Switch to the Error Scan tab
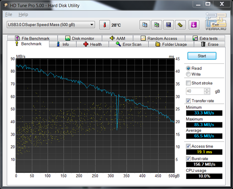This screenshot has width=233, height=189. (x=129, y=44)
